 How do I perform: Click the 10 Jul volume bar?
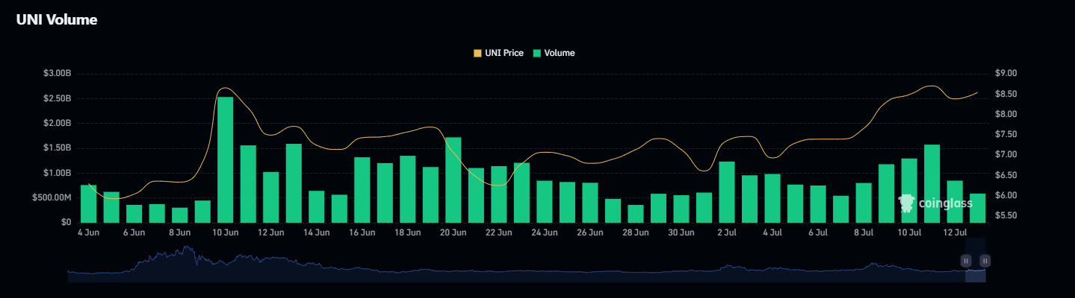click(x=909, y=190)
